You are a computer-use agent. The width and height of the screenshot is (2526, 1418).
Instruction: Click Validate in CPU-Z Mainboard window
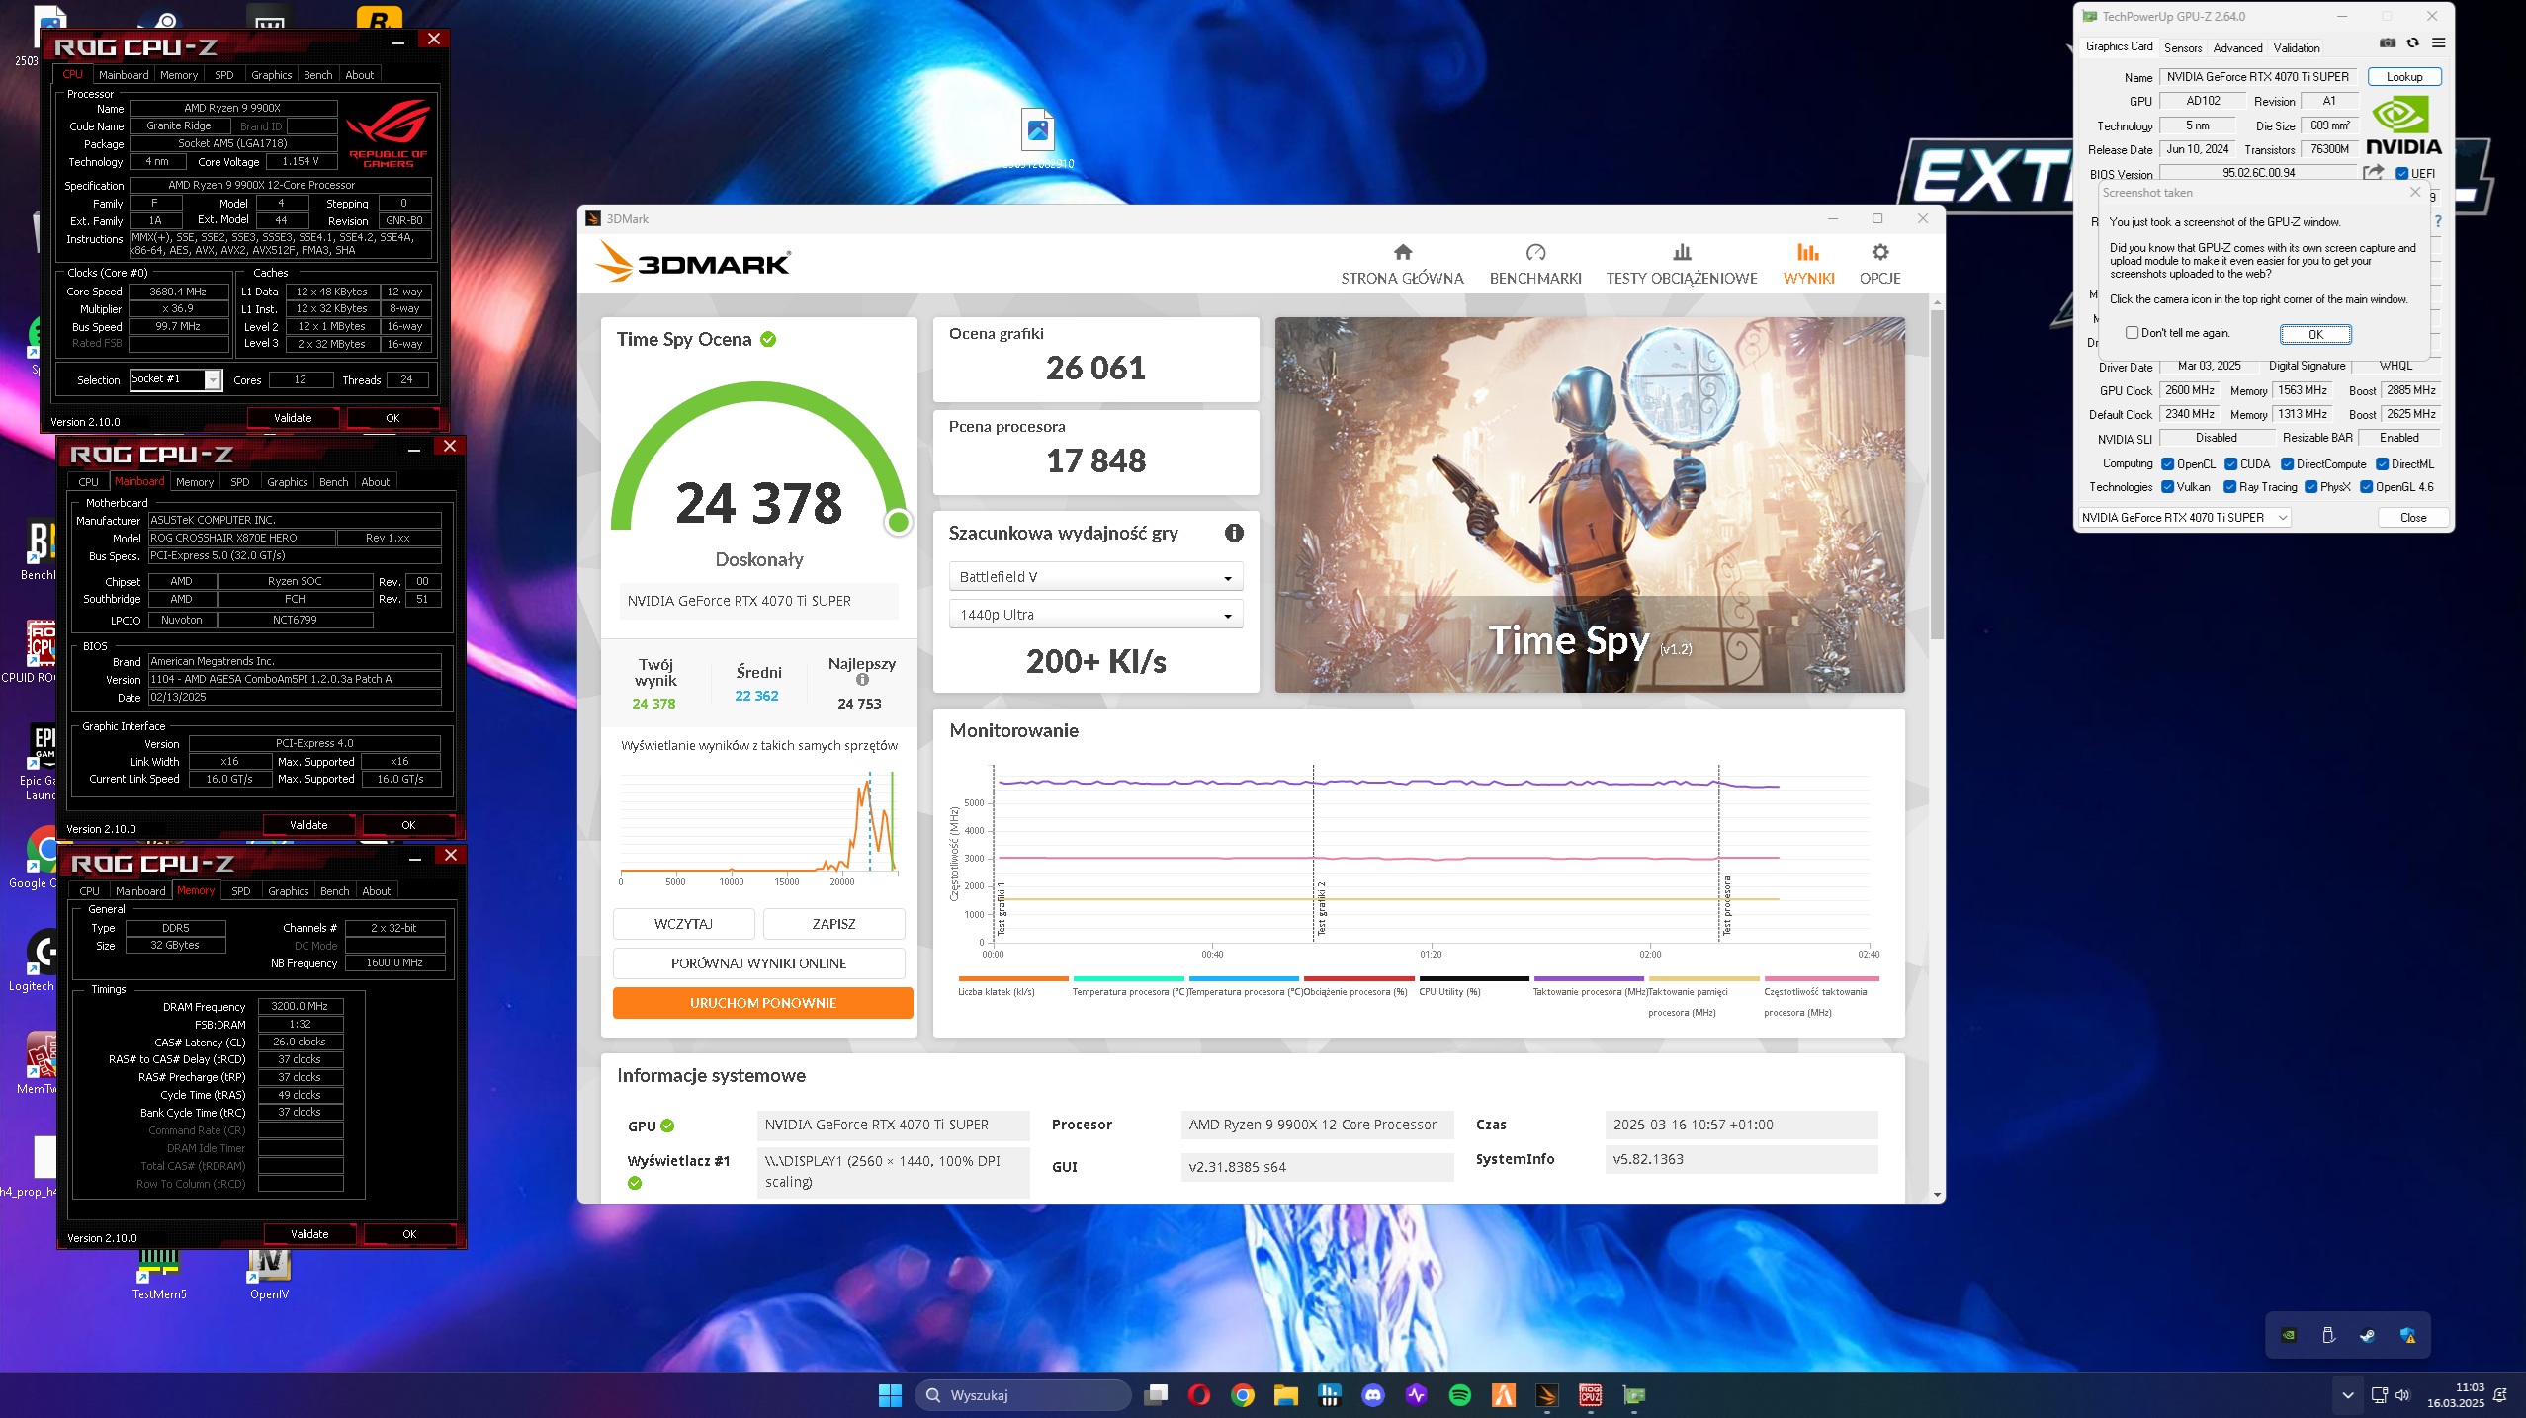pyautogui.click(x=308, y=825)
